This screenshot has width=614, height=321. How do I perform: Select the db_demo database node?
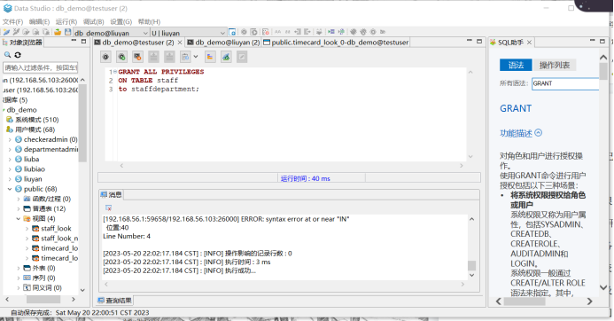(x=22, y=110)
